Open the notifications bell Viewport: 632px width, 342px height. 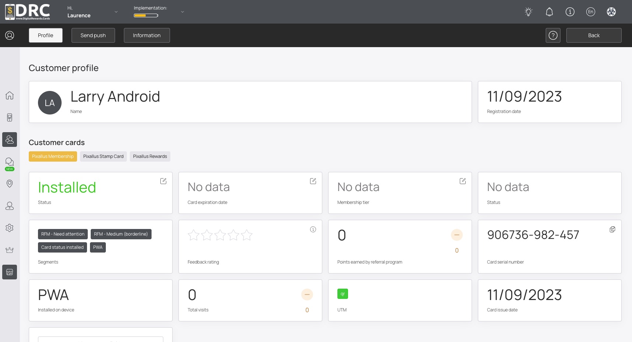(x=549, y=12)
